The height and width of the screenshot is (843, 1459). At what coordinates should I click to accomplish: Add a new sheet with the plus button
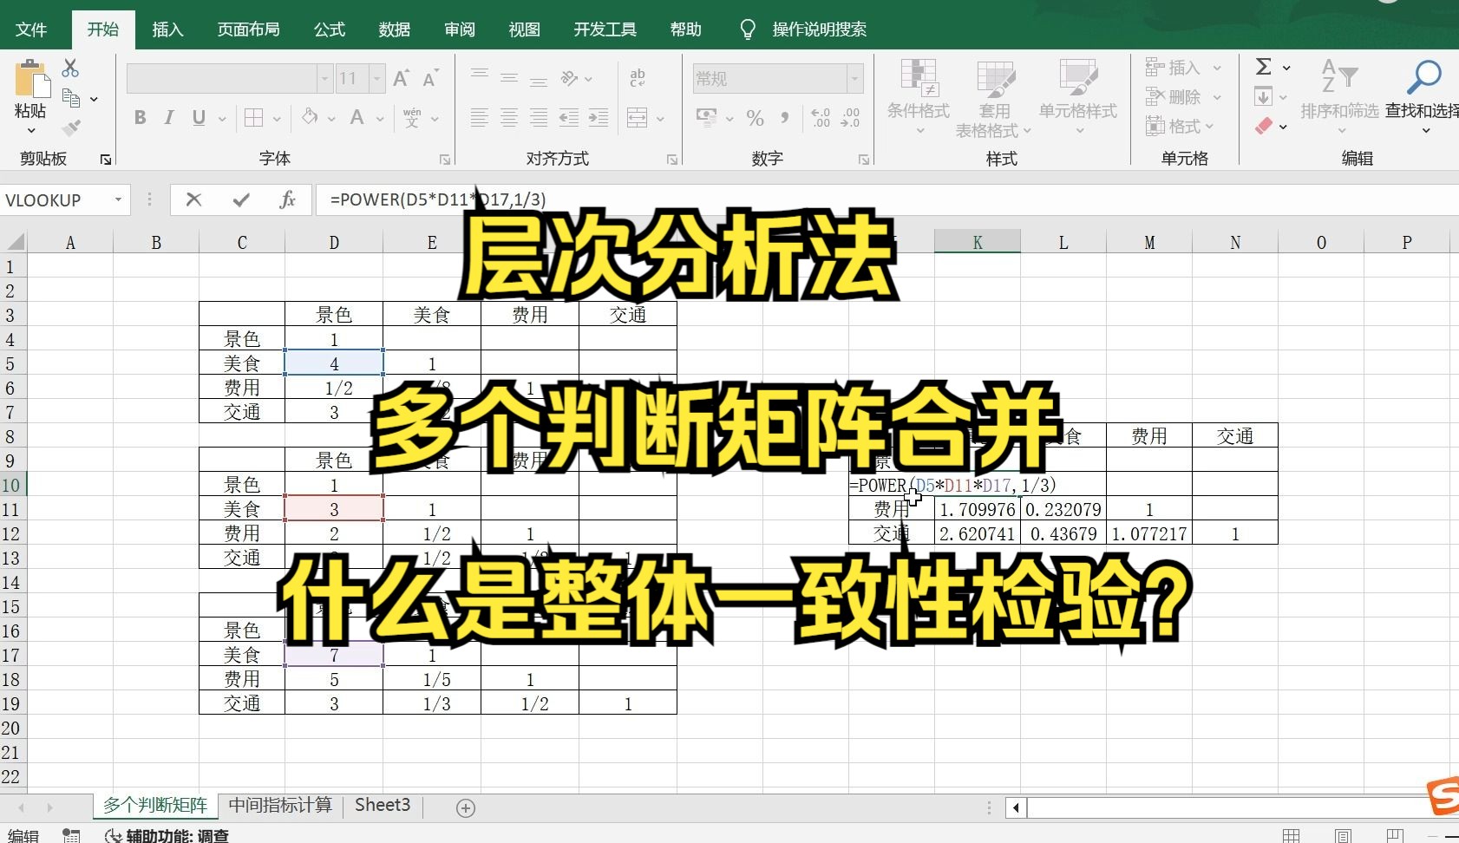[466, 808]
